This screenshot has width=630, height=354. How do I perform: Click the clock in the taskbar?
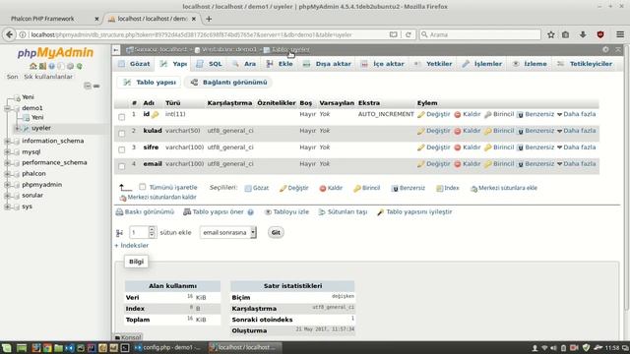click(611, 347)
